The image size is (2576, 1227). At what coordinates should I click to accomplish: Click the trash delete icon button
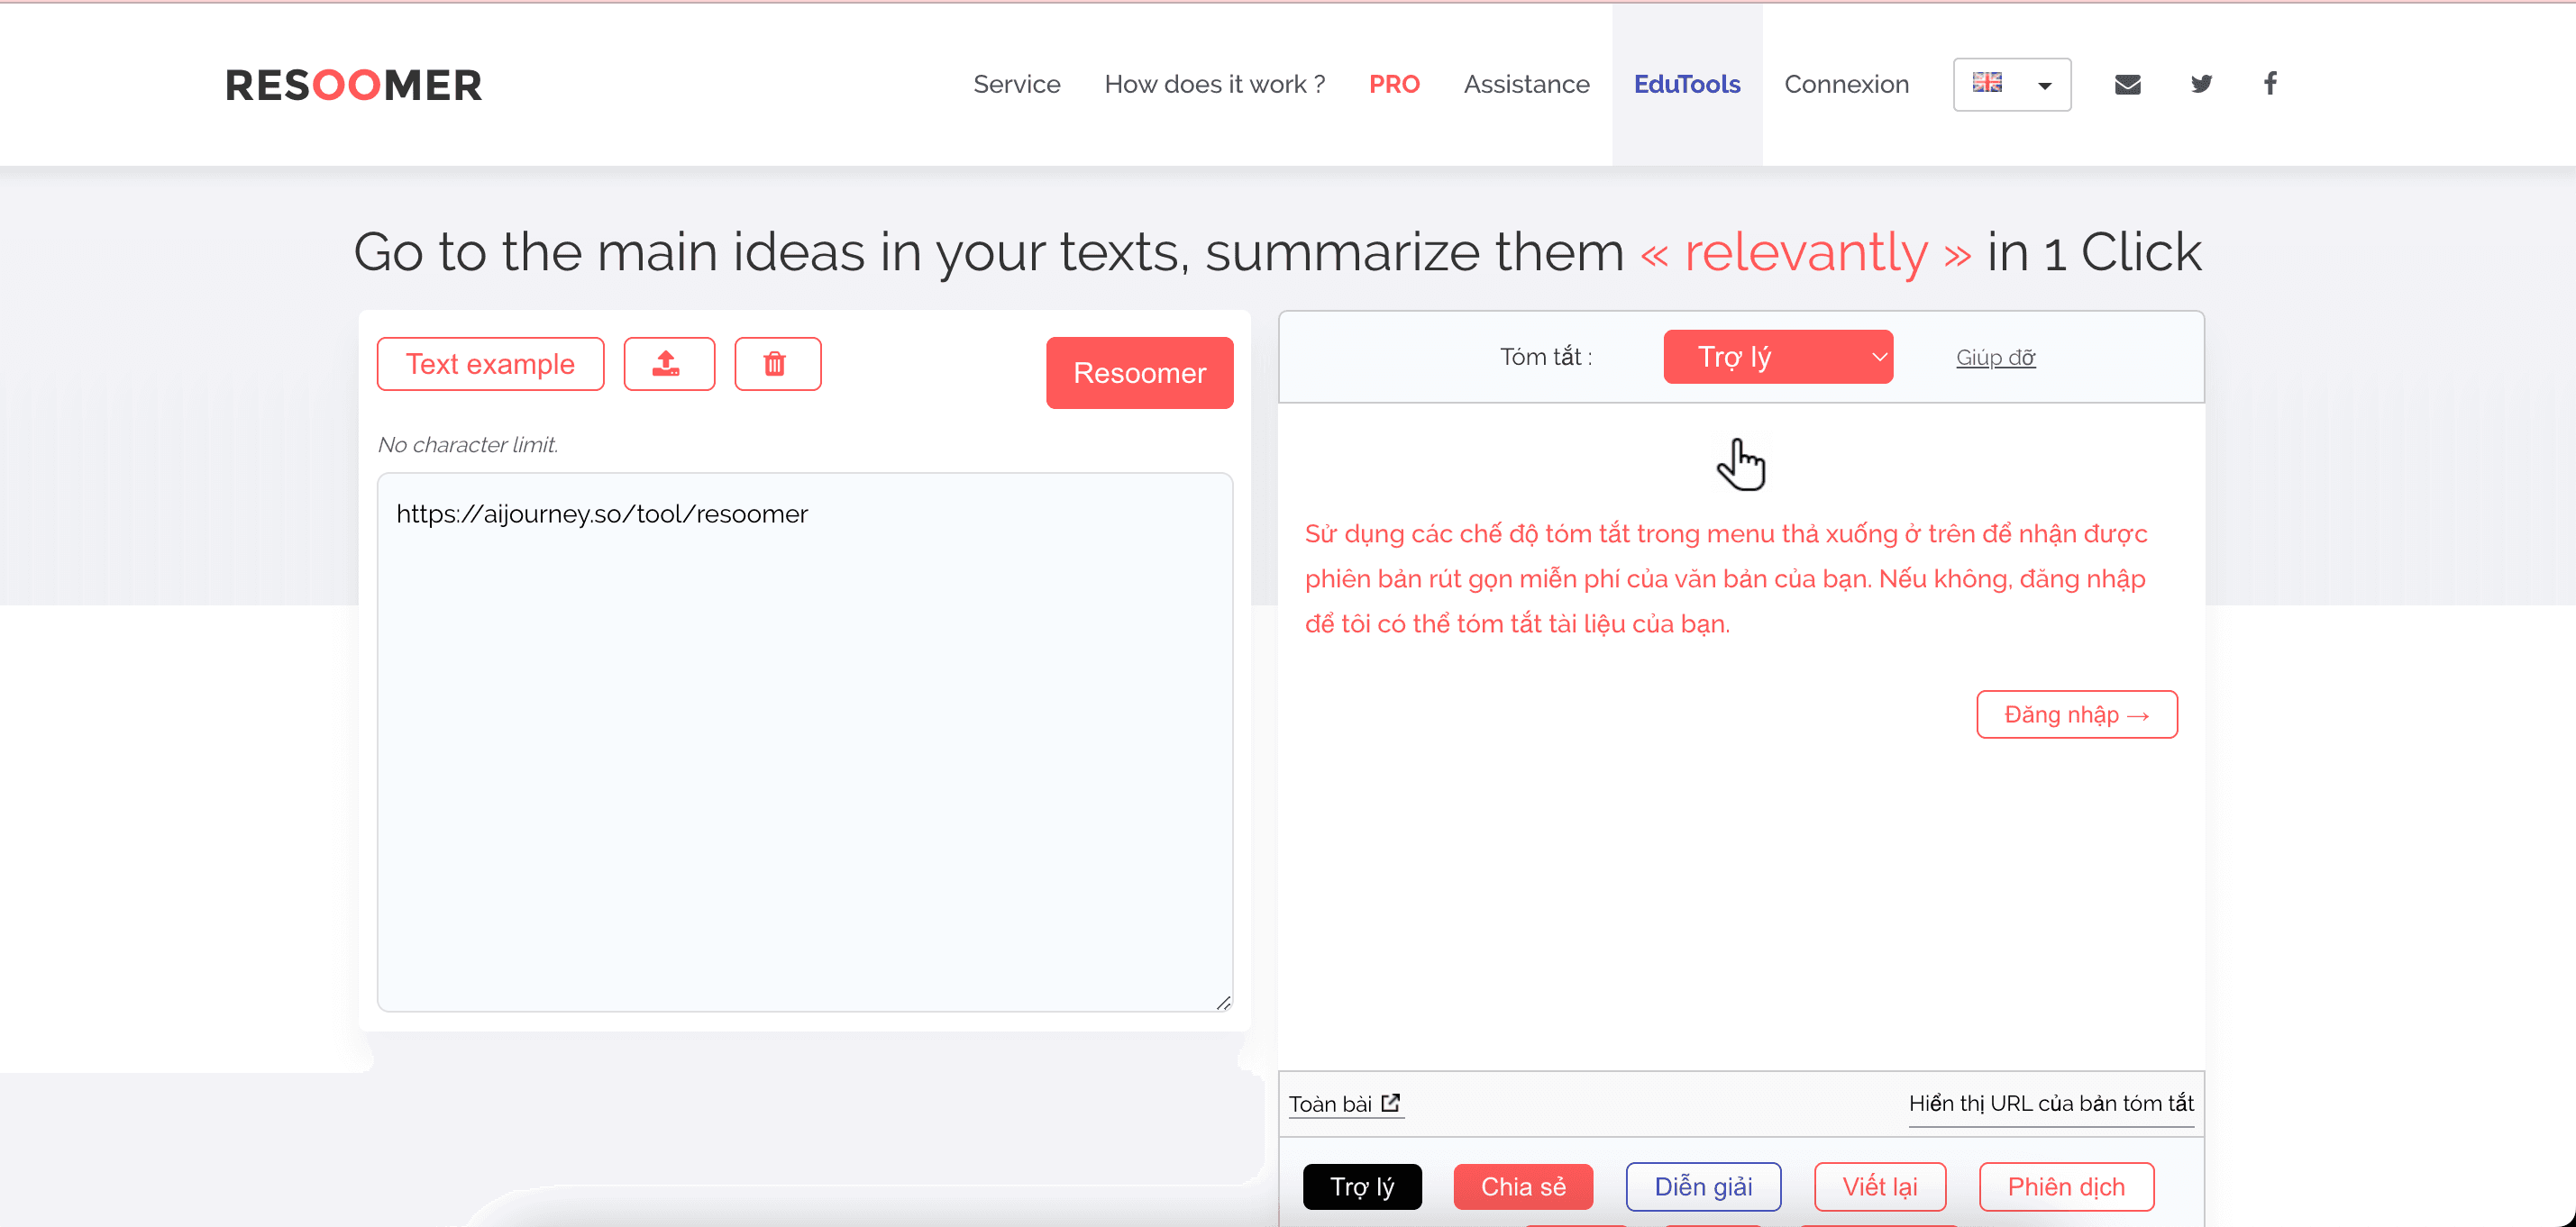click(776, 364)
